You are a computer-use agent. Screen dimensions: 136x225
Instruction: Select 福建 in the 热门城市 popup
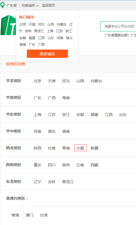click(x=32, y=38)
